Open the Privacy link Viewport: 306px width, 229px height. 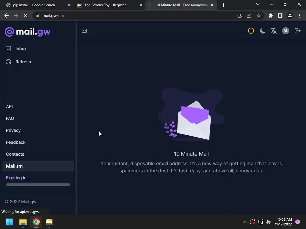(x=13, y=130)
